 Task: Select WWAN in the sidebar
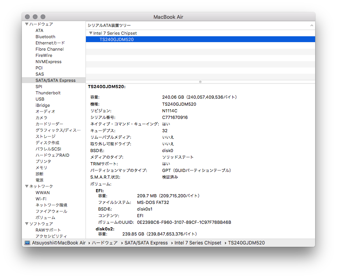click(x=43, y=193)
